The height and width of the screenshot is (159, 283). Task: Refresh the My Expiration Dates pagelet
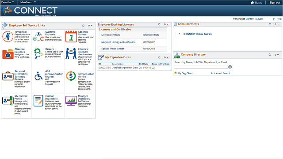tap(159, 57)
